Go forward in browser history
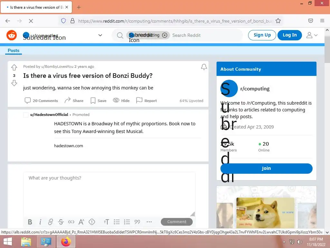The height and width of the screenshot is (248, 330). point(19,21)
